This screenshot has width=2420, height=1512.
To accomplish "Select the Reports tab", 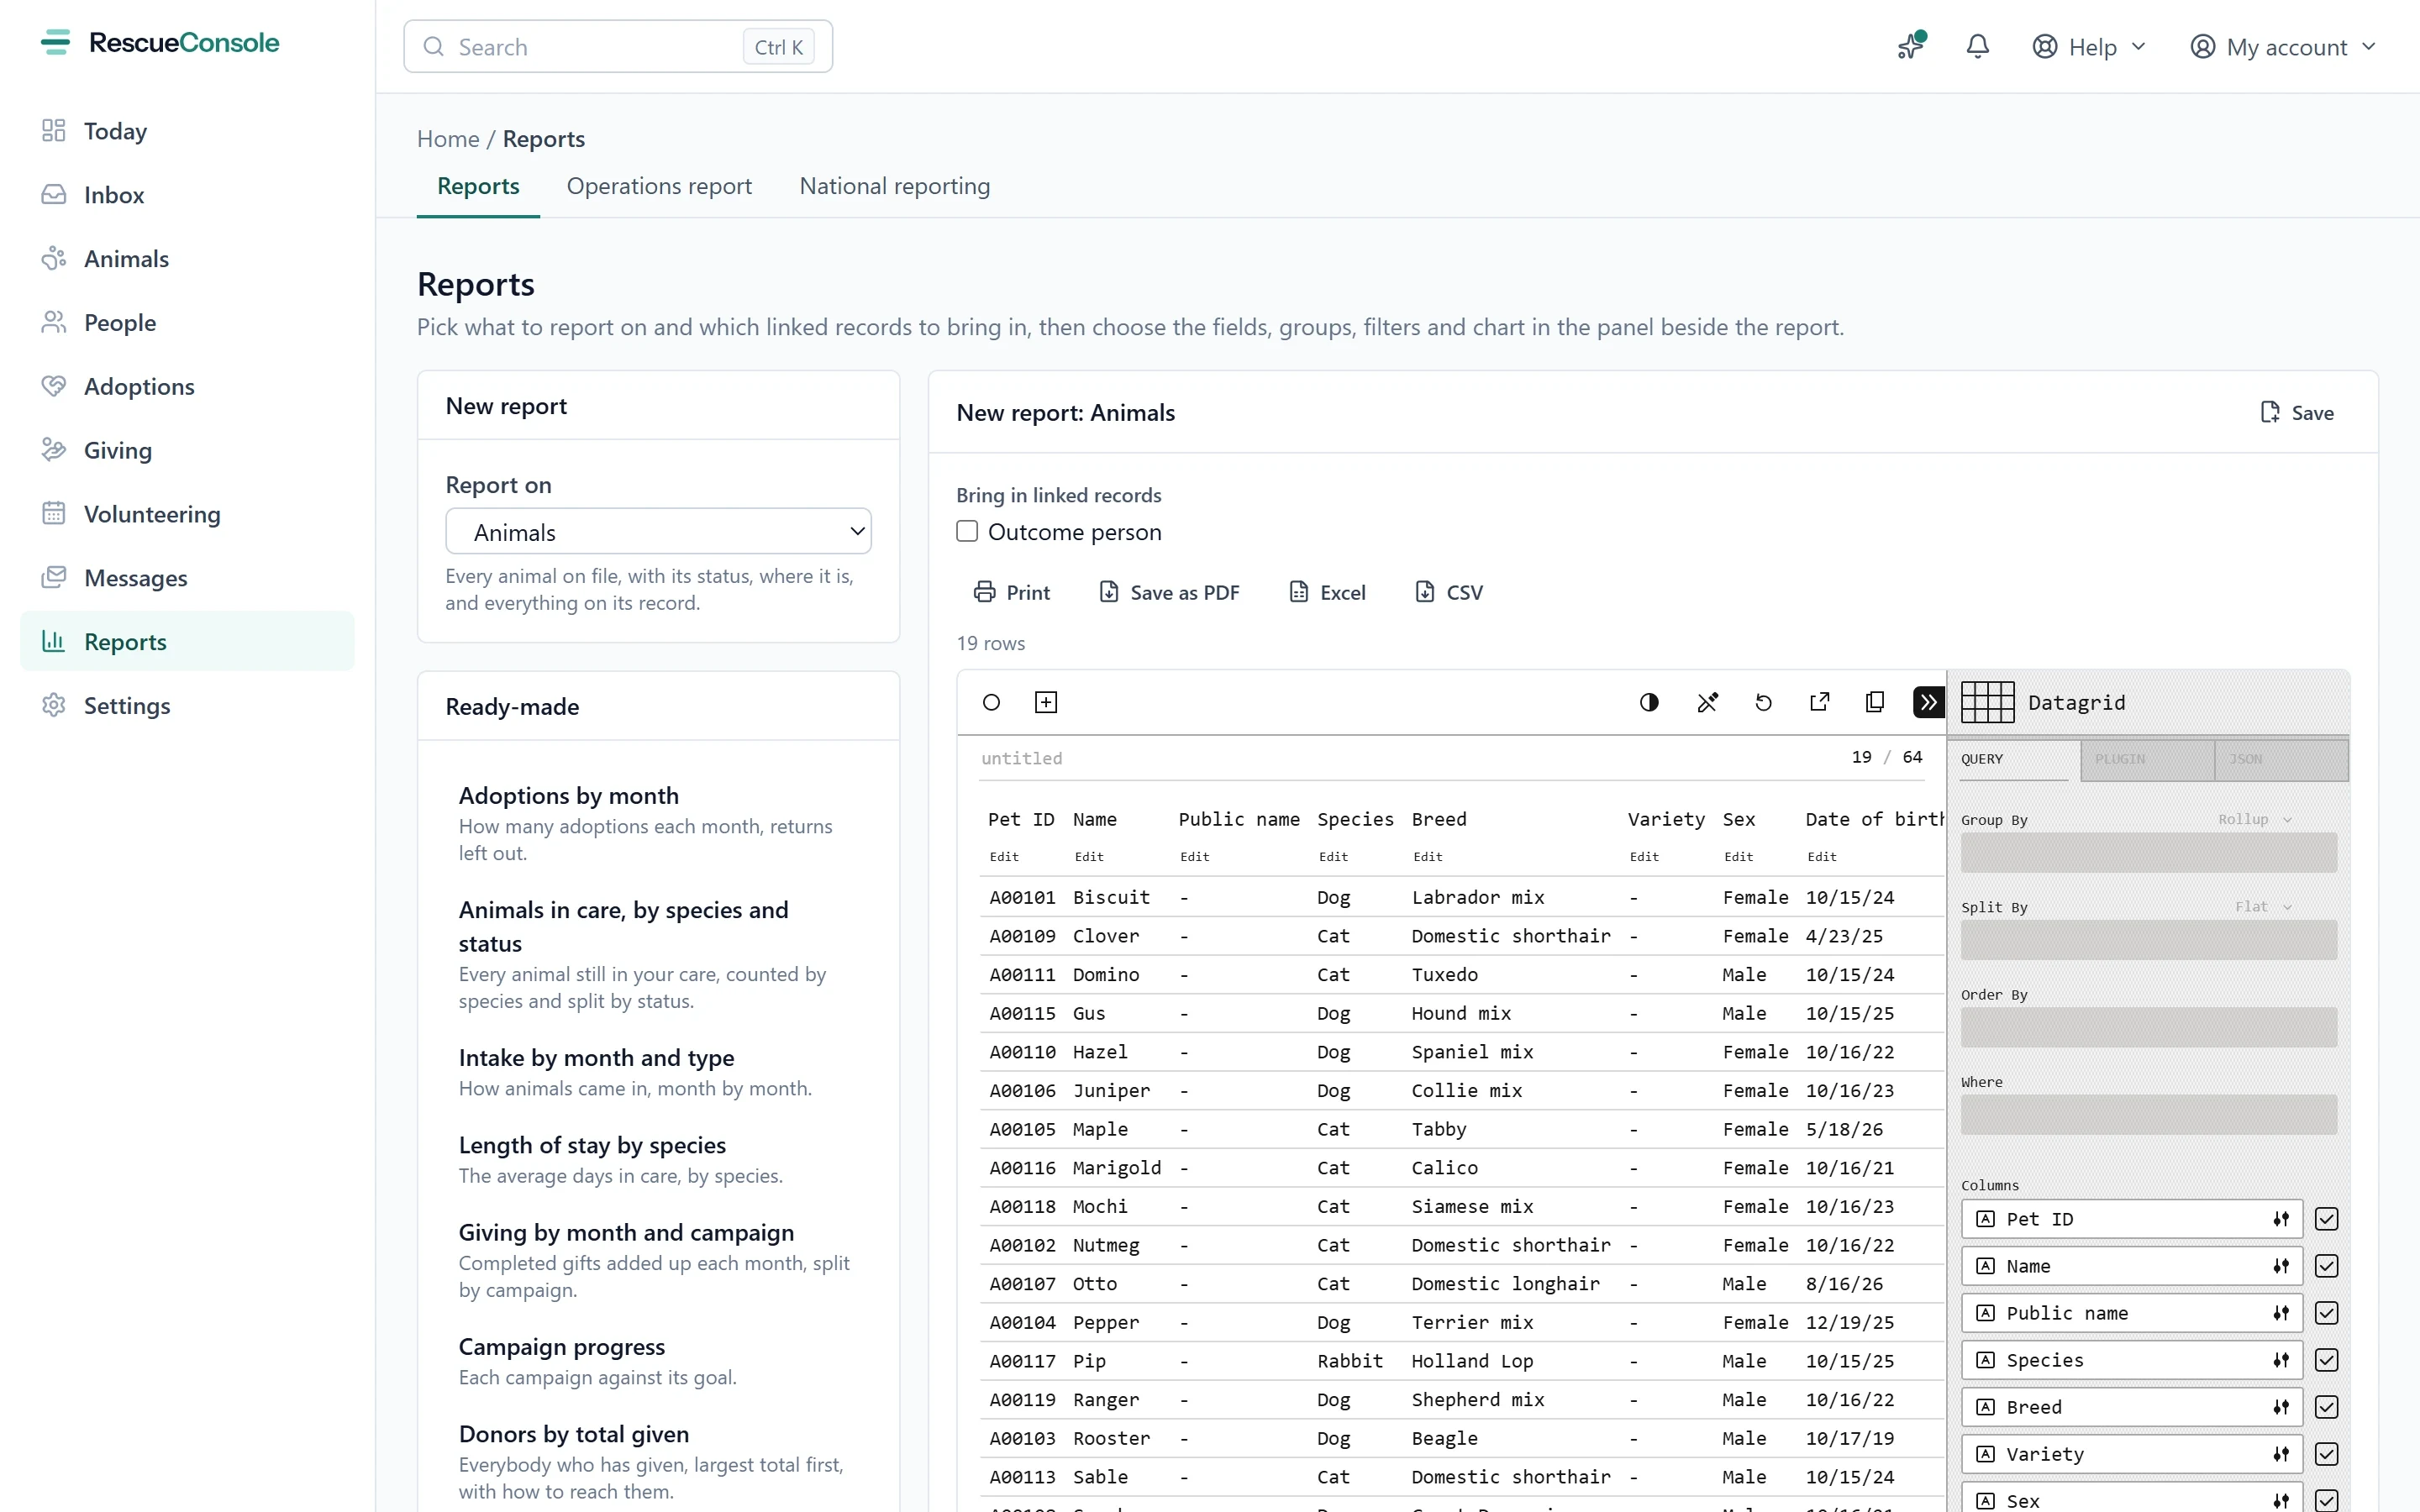I will coord(478,186).
